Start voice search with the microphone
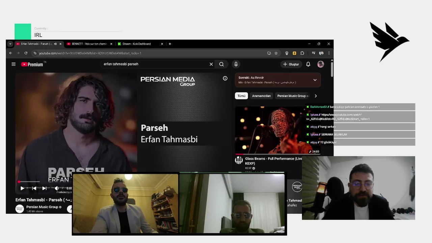Screen dimensions: 432x243 [236, 64]
